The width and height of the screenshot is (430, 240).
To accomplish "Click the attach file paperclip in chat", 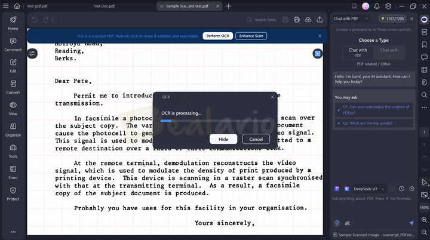I will (348, 223).
